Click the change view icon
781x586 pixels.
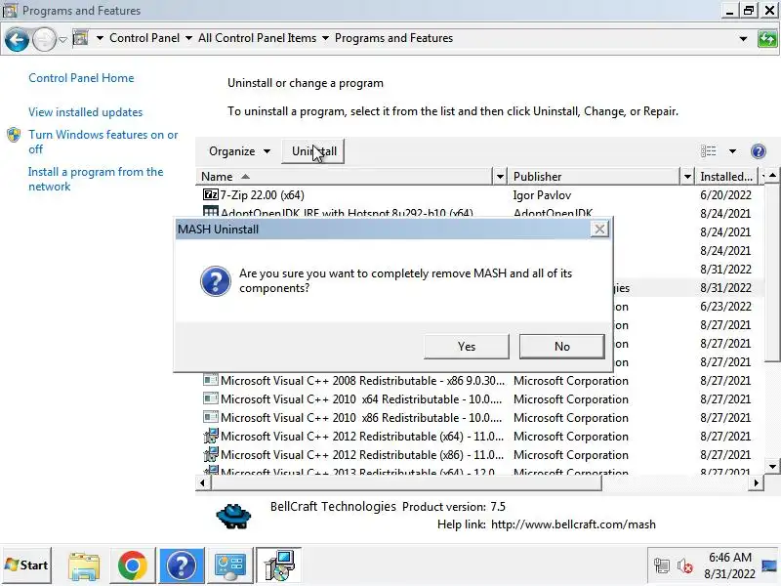pyautogui.click(x=709, y=151)
